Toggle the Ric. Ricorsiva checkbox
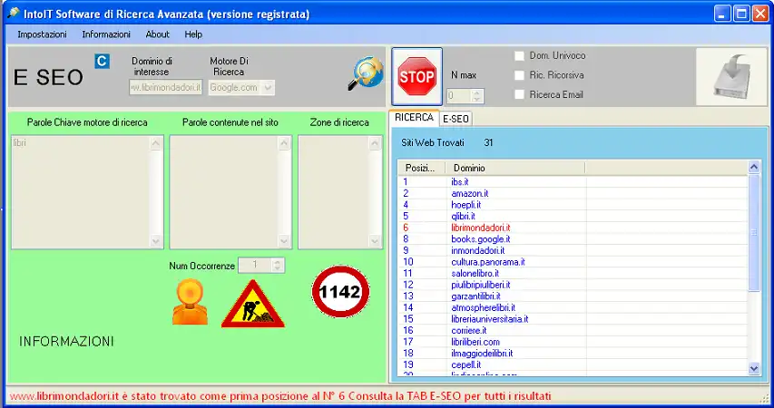Screen dimensions: 774x408 (x=519, y=75)
